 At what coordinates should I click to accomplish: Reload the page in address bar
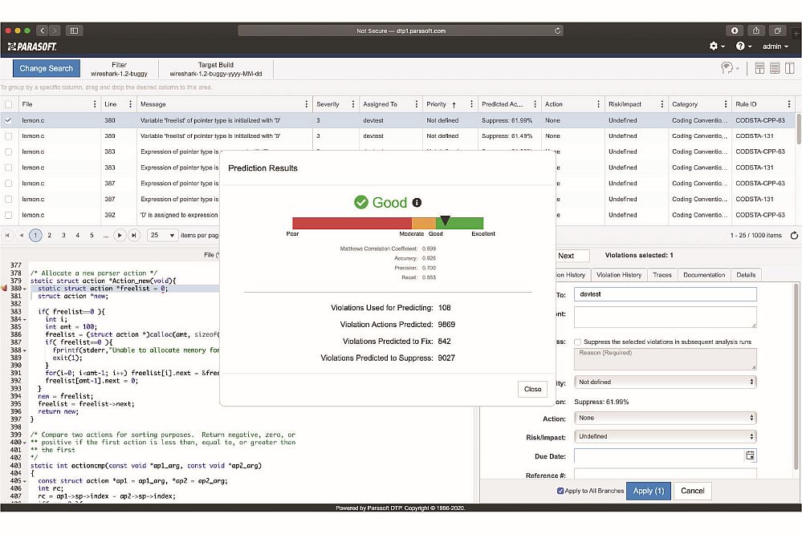click(x=557, y=30)
